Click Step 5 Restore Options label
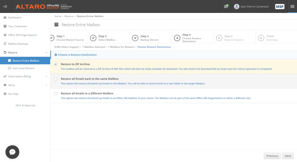Viewport: 297px width, 162px height. coord(234,38)
